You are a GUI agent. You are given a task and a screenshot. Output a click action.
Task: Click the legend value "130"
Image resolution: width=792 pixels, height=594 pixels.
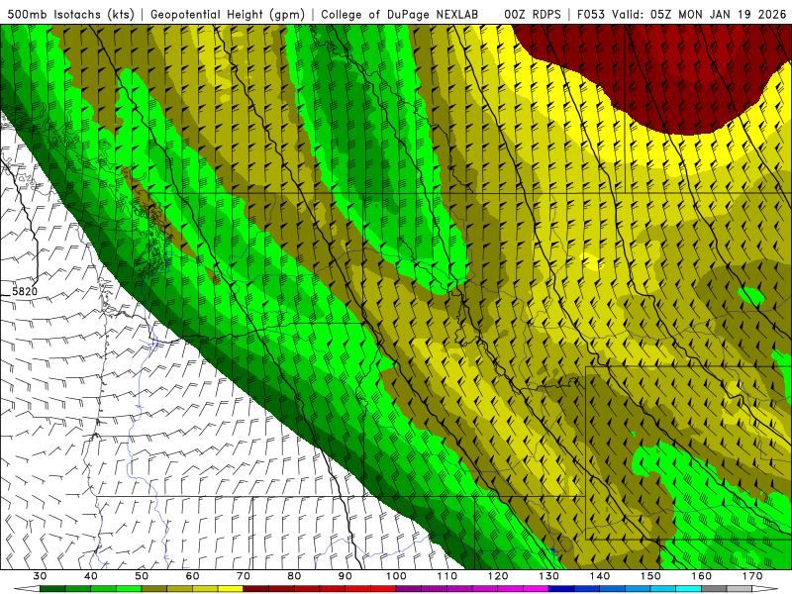548,576
